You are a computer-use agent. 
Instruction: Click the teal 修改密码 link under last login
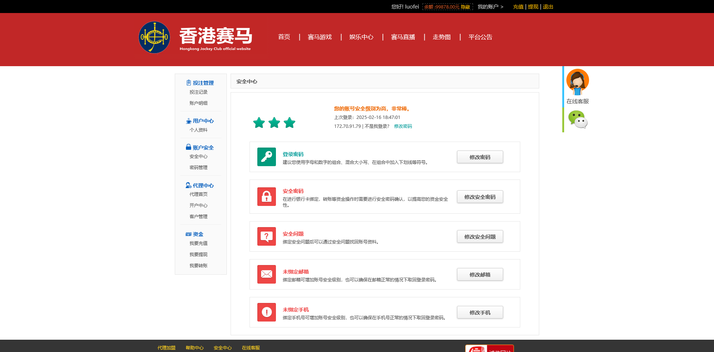pyautogui.click(x=403, y=126)
